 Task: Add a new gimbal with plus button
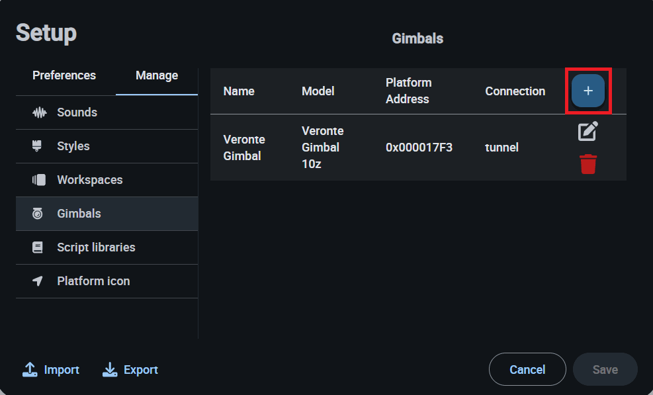[x=588, y=91]
